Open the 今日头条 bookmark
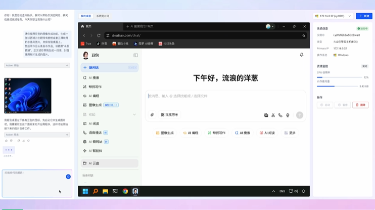The height and width of the screenshot is (210, 375). click(166, 44)
